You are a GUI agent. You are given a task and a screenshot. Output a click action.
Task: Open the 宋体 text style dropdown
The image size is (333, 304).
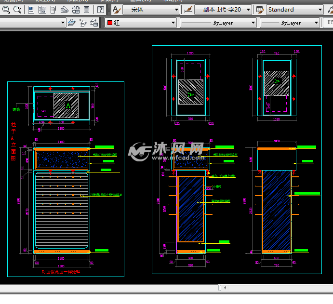click(151, 10)
